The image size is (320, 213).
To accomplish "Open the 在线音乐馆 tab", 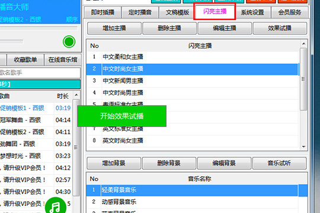I will pyautogui.click(x=63, y=60).
